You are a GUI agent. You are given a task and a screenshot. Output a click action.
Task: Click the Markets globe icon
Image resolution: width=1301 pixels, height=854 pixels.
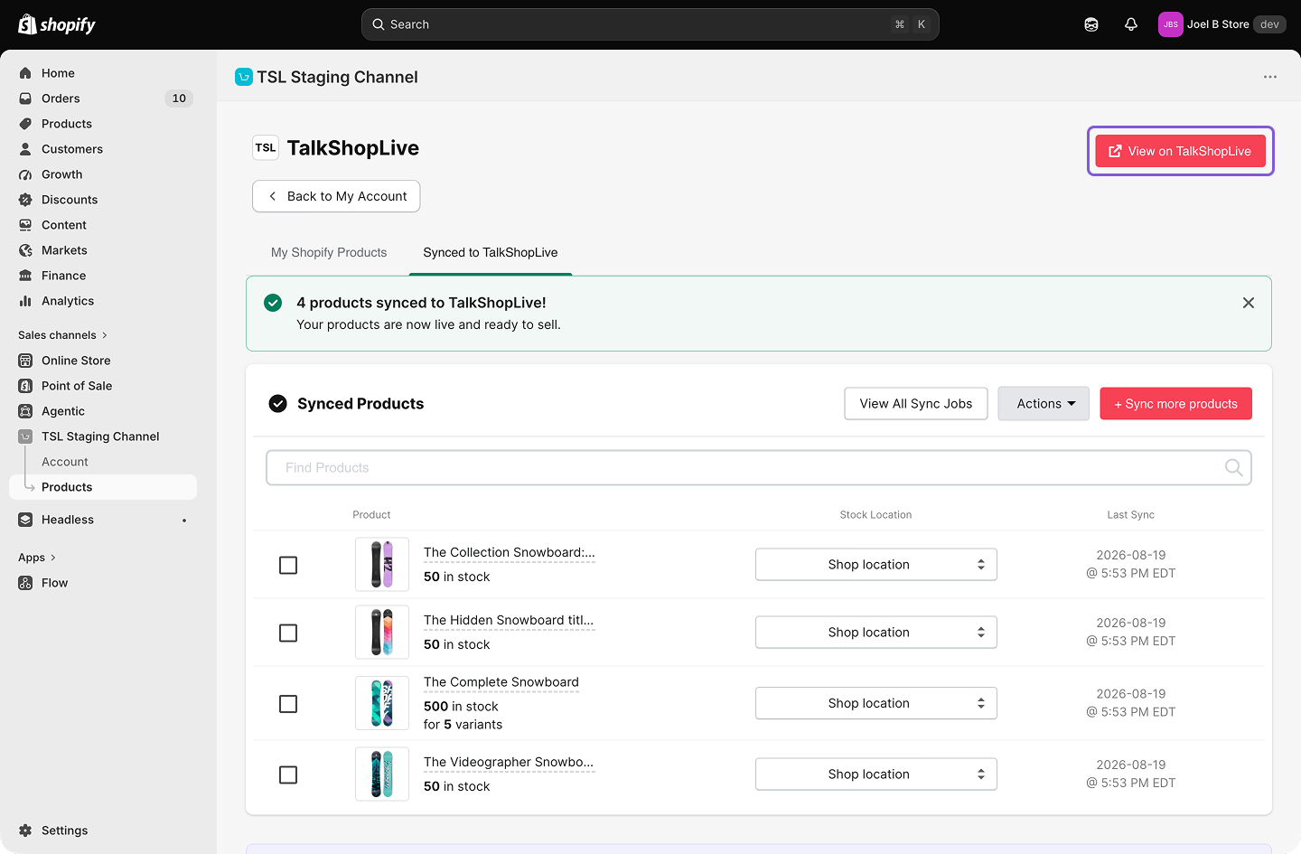pyautogui.click(x=25, y=250)
